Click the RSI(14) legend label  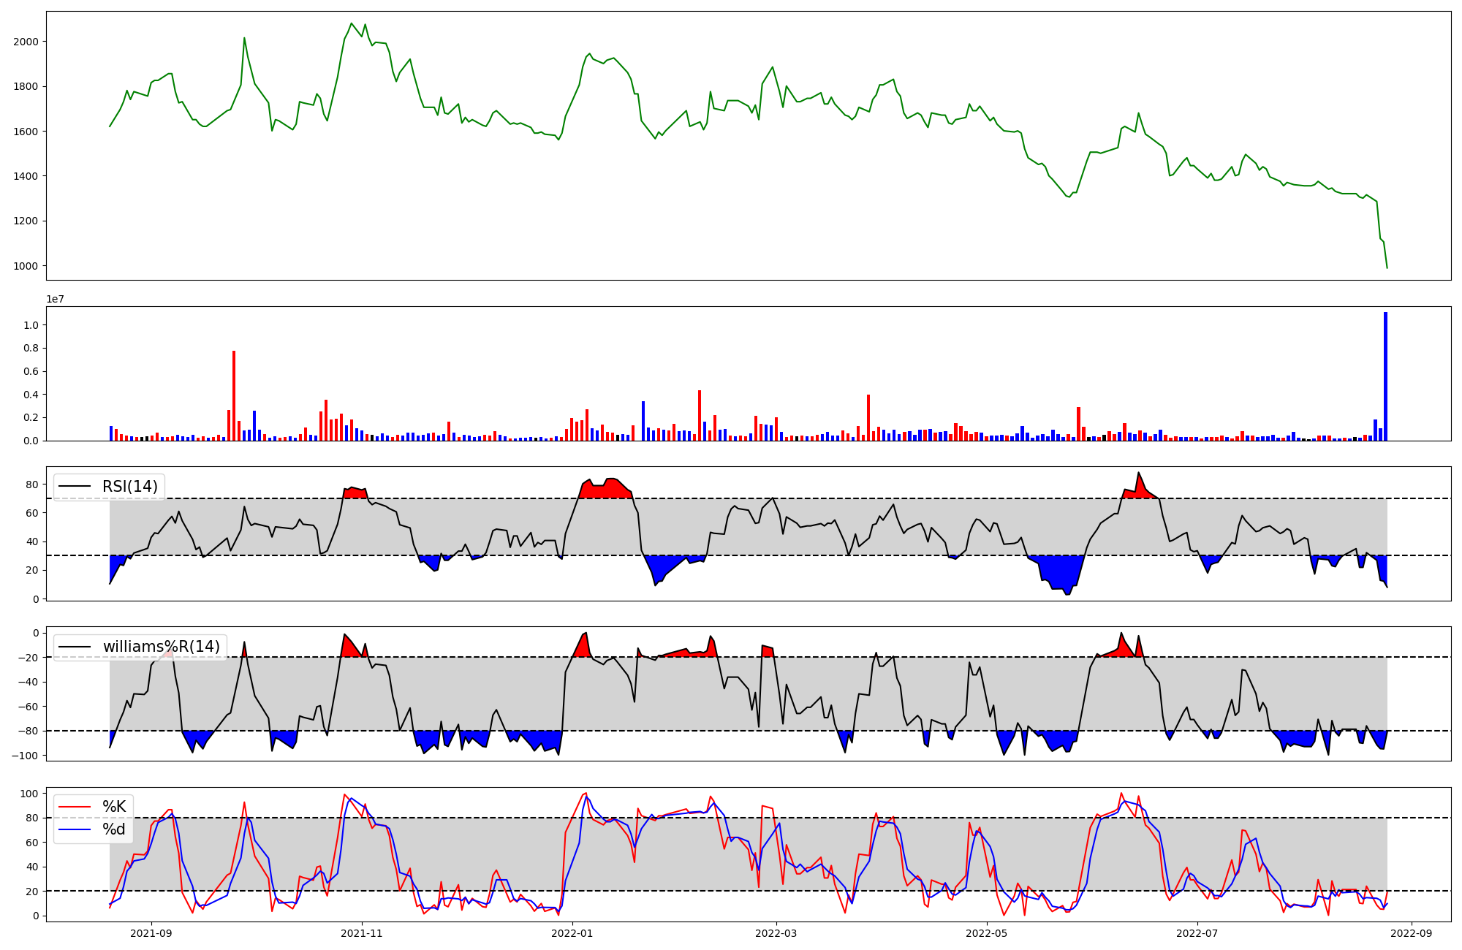point(129,487)
